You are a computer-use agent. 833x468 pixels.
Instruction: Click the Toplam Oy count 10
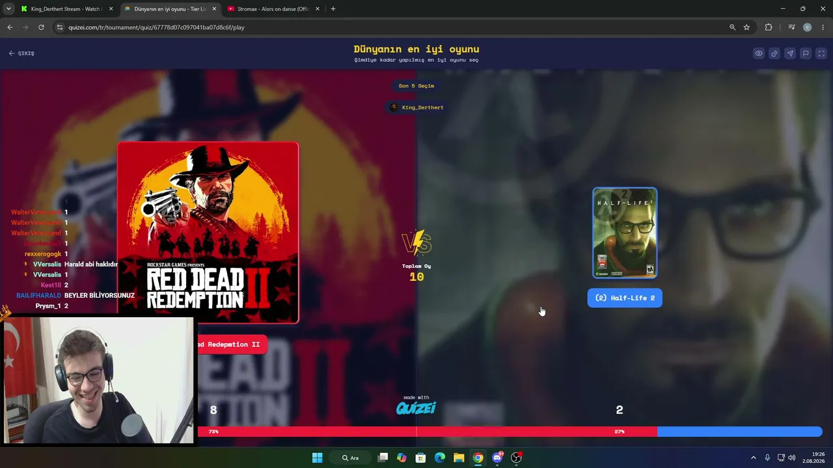tap(416, 277)
